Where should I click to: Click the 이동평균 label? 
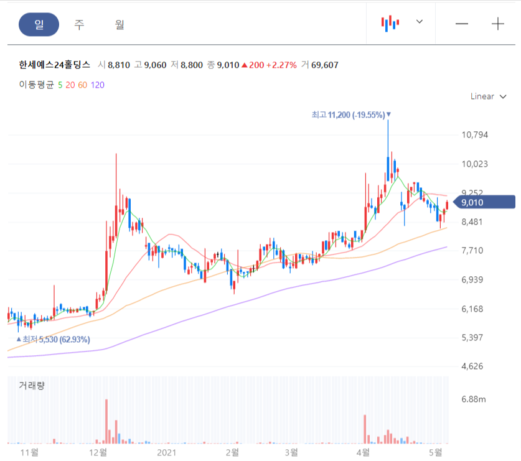click(36, 85)
